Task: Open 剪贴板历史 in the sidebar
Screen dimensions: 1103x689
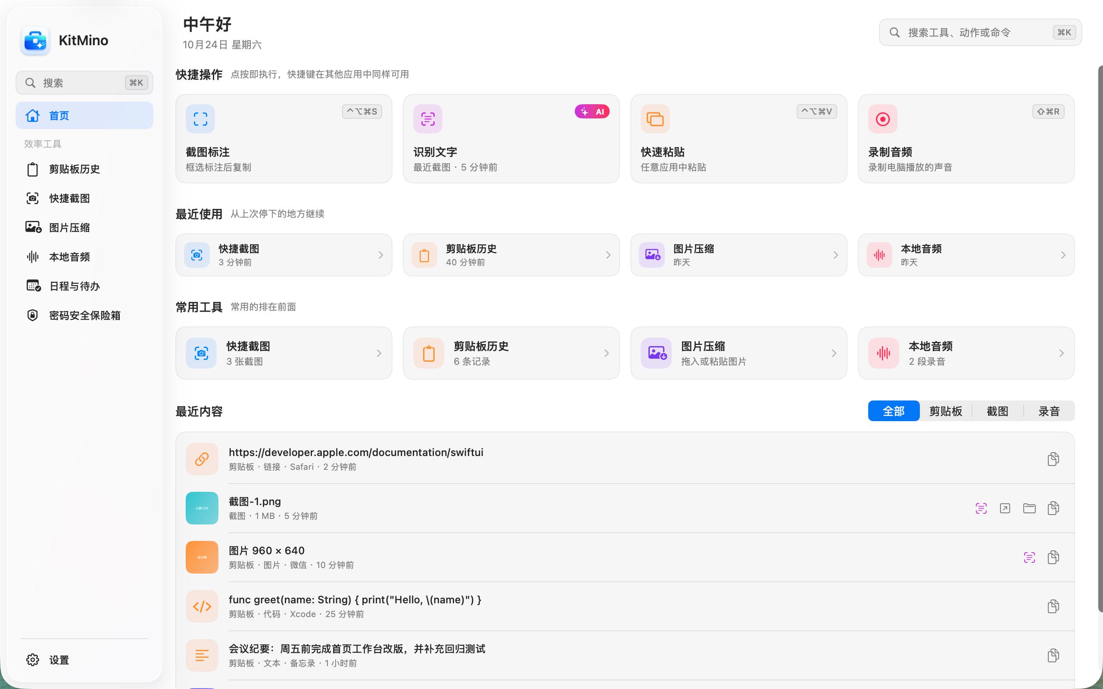Action: click(84, 169)
